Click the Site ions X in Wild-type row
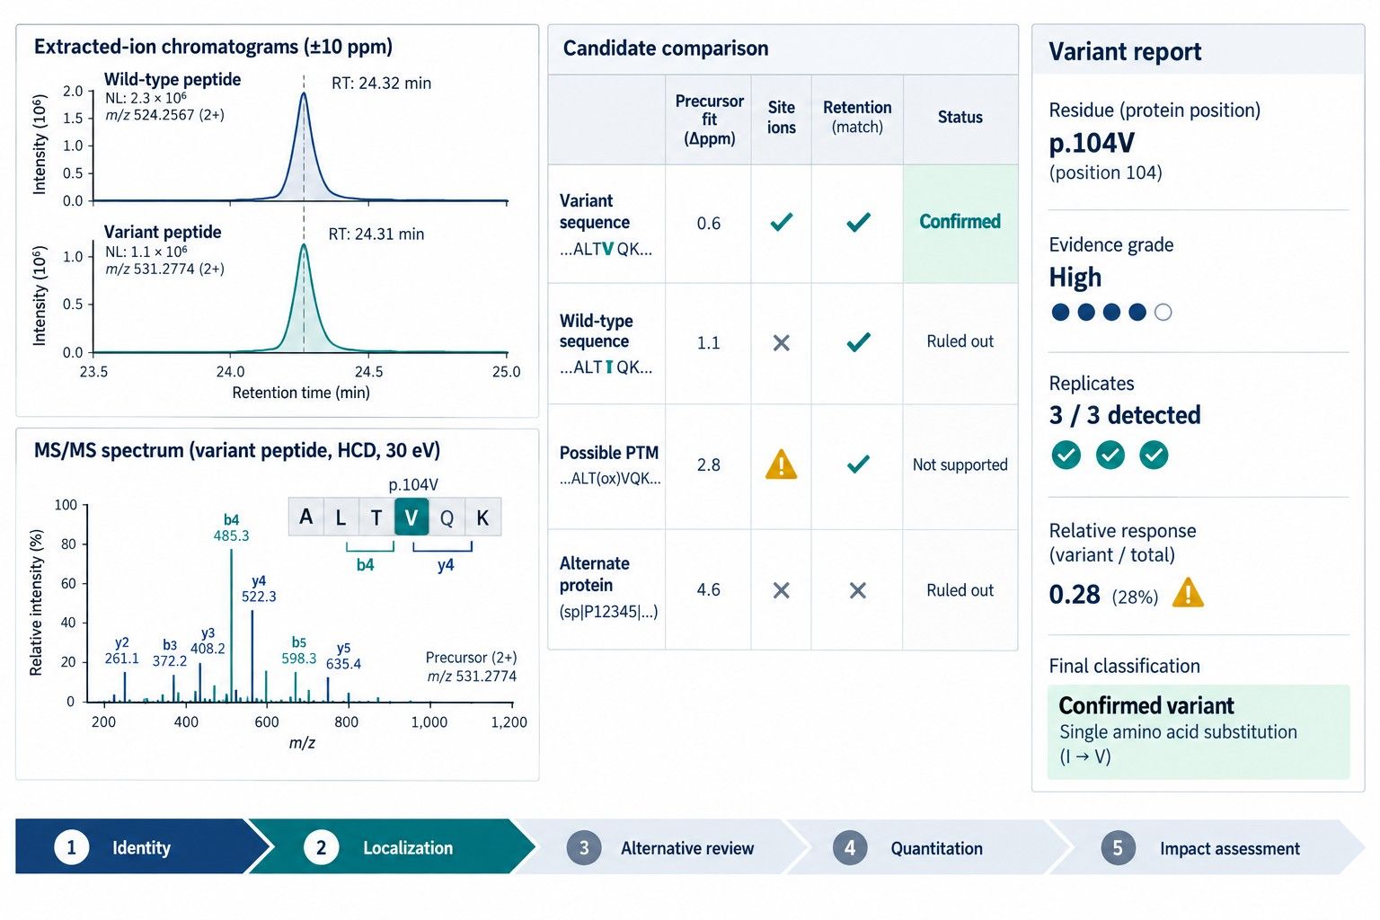Image resolution: width=1380 pixels, height=920 pixels. [x=782, y=342]
